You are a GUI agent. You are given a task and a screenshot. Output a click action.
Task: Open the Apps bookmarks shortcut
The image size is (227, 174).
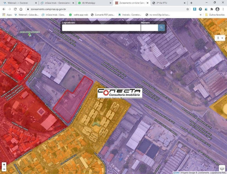tap(7, 15)
